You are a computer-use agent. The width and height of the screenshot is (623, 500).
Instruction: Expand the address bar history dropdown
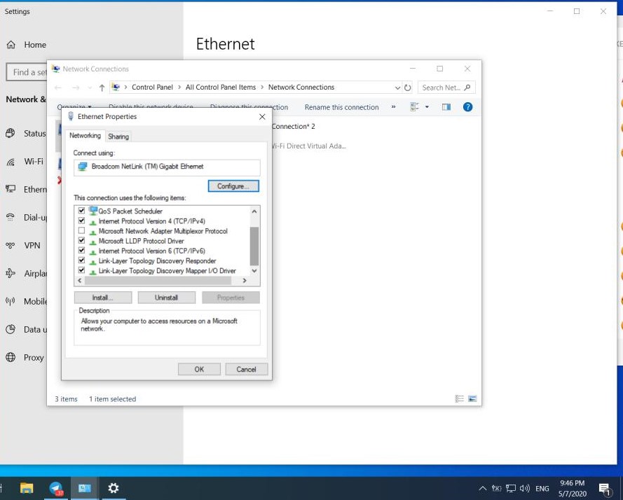click(397, 88)
